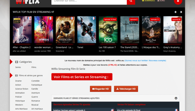Click Séries-TV Saison complètes heading
Screen dimensions: 195x111
(x=131, y=105)
